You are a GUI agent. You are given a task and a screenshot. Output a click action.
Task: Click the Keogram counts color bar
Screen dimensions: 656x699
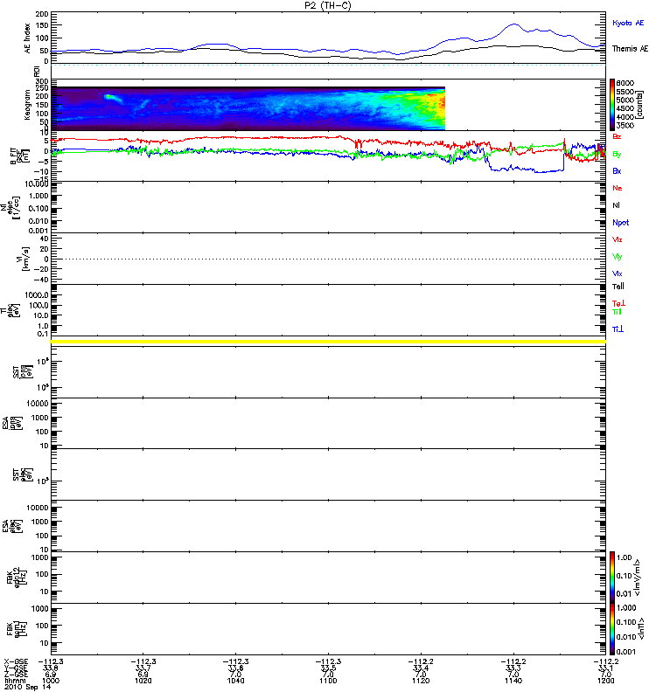tap(612, 105)
